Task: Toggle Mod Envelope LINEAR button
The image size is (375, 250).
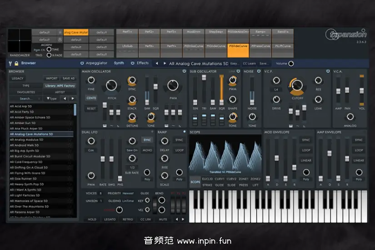Action: tap(306, 160)
